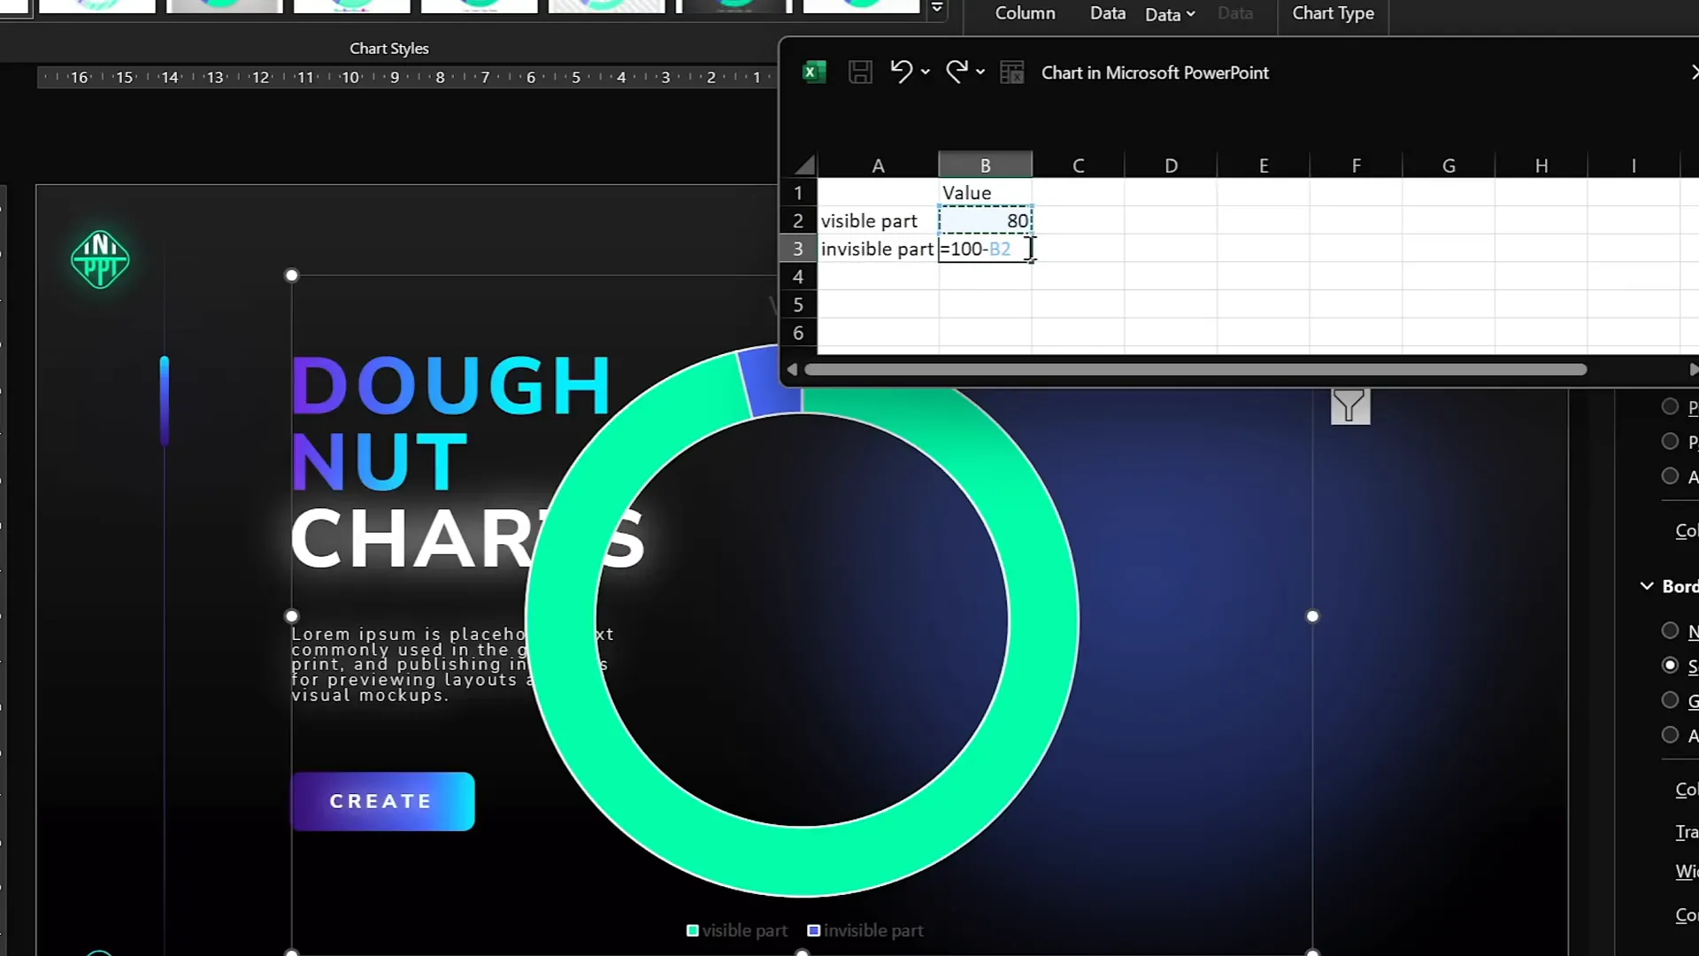Screen dimensions: 1699x956
Task: Open the Redo history dropdown arrow
Action: tap(980, 73)
